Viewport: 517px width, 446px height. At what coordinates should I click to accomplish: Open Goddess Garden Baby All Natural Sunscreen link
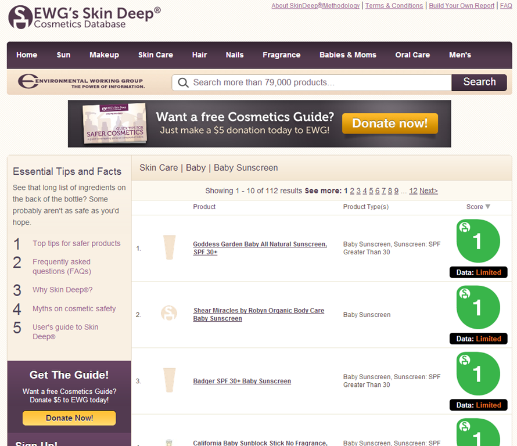[x=260, y=248]
